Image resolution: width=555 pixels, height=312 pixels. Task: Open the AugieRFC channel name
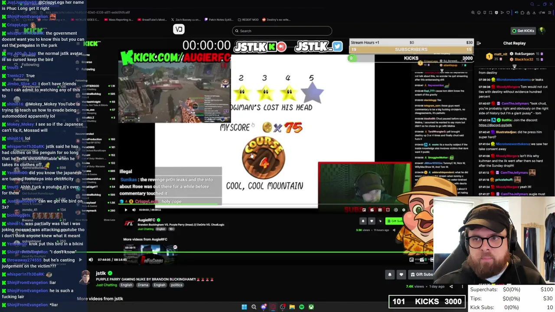pos(146,220)
